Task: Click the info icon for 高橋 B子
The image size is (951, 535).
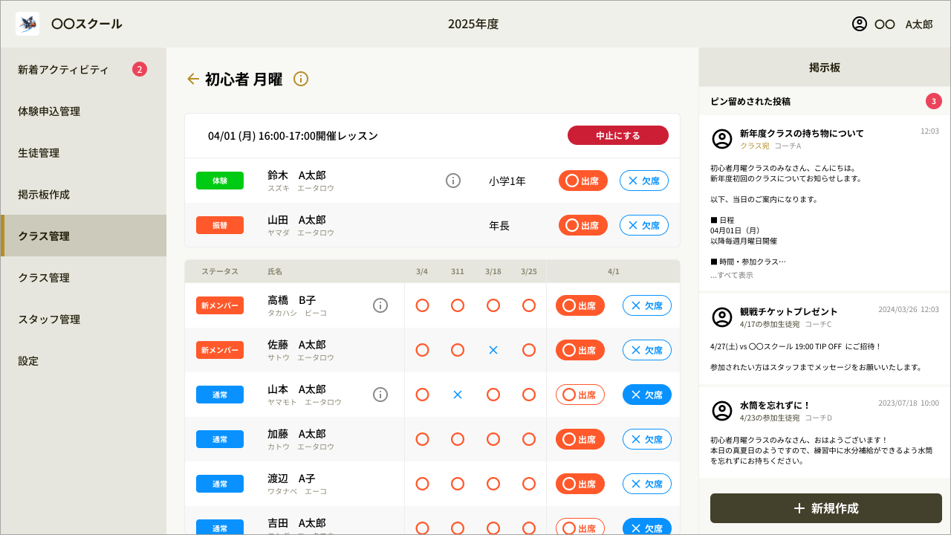Action: pyautogui.click(x=380, y=305)
